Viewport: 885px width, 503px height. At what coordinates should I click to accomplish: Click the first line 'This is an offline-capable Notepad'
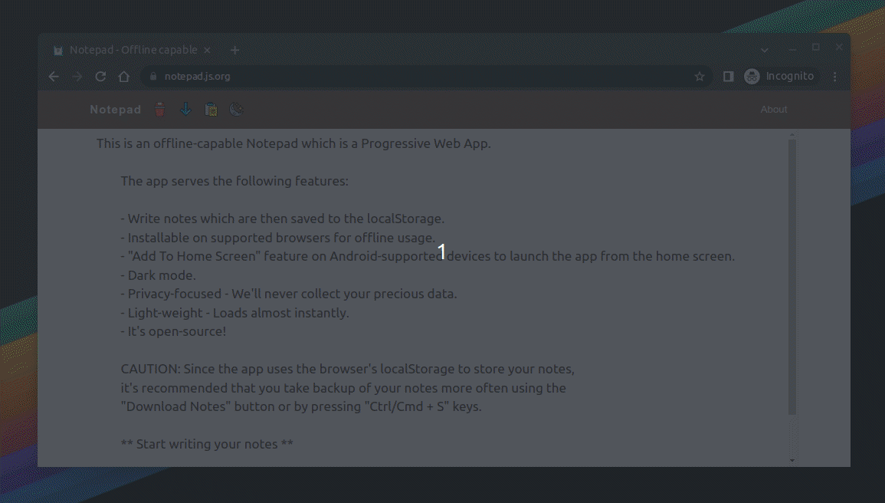(293, 143)
